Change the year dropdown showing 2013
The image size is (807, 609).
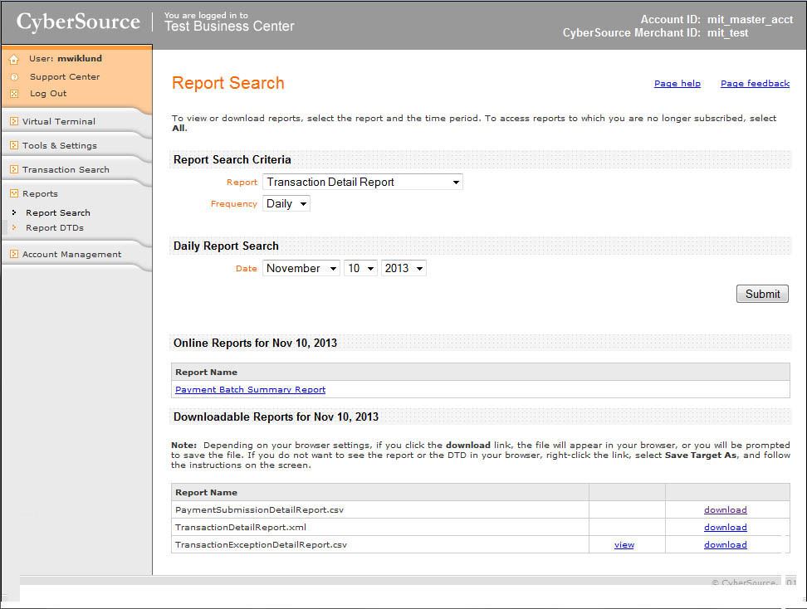(x=403, y=269)
